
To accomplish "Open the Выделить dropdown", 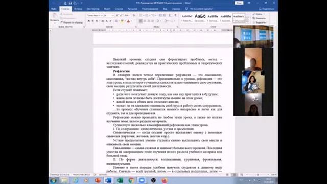I will point(260,22).
